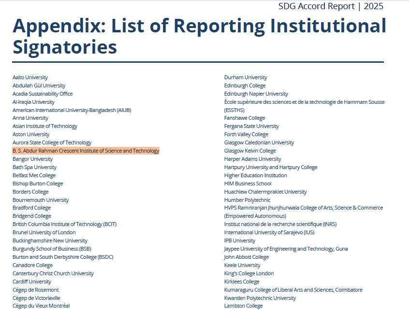Select 'King's College London' entry
The width and height of the screenshot is (409, 311).
pos(248,273)
